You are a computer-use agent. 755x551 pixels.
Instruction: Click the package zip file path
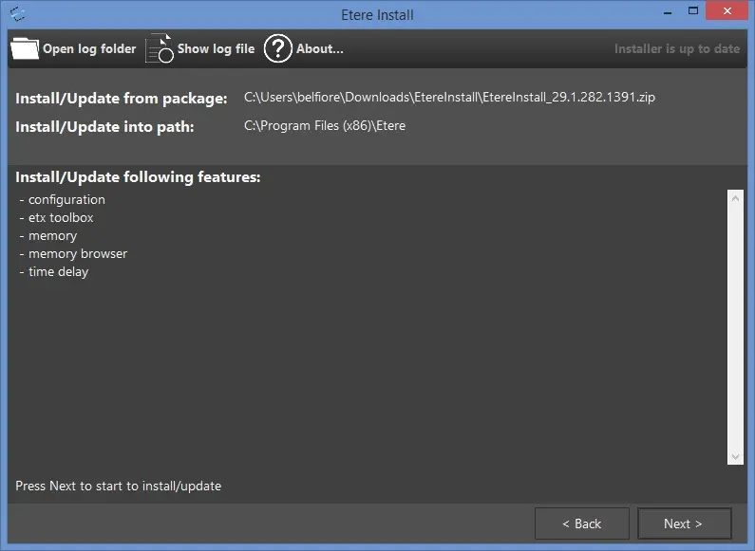pos(449,98)
